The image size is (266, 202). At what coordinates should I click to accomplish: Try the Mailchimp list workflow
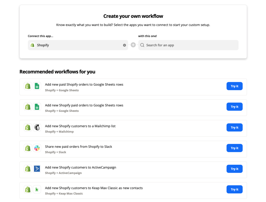tap(235, 127)
